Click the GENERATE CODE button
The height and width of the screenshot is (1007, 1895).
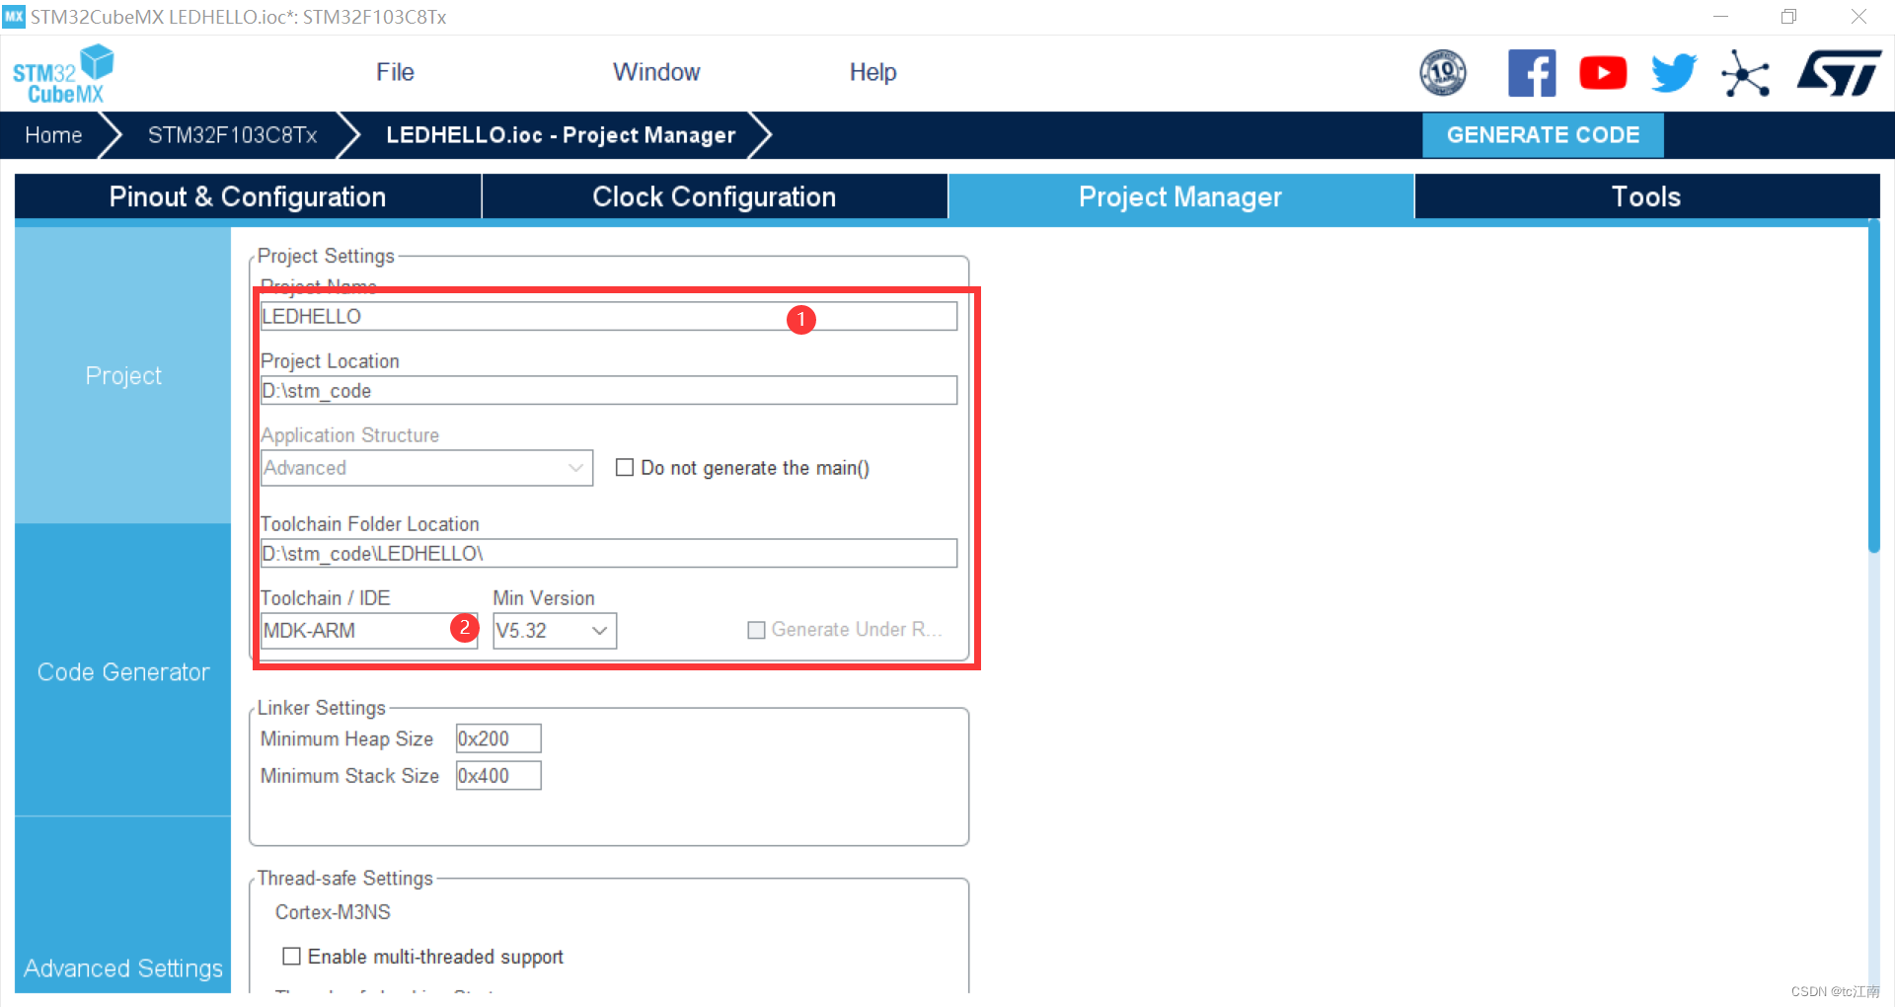(1543, 135)
